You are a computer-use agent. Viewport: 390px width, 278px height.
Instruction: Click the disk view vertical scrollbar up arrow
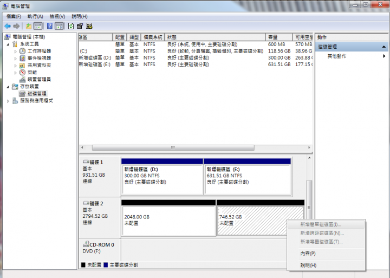309,158
